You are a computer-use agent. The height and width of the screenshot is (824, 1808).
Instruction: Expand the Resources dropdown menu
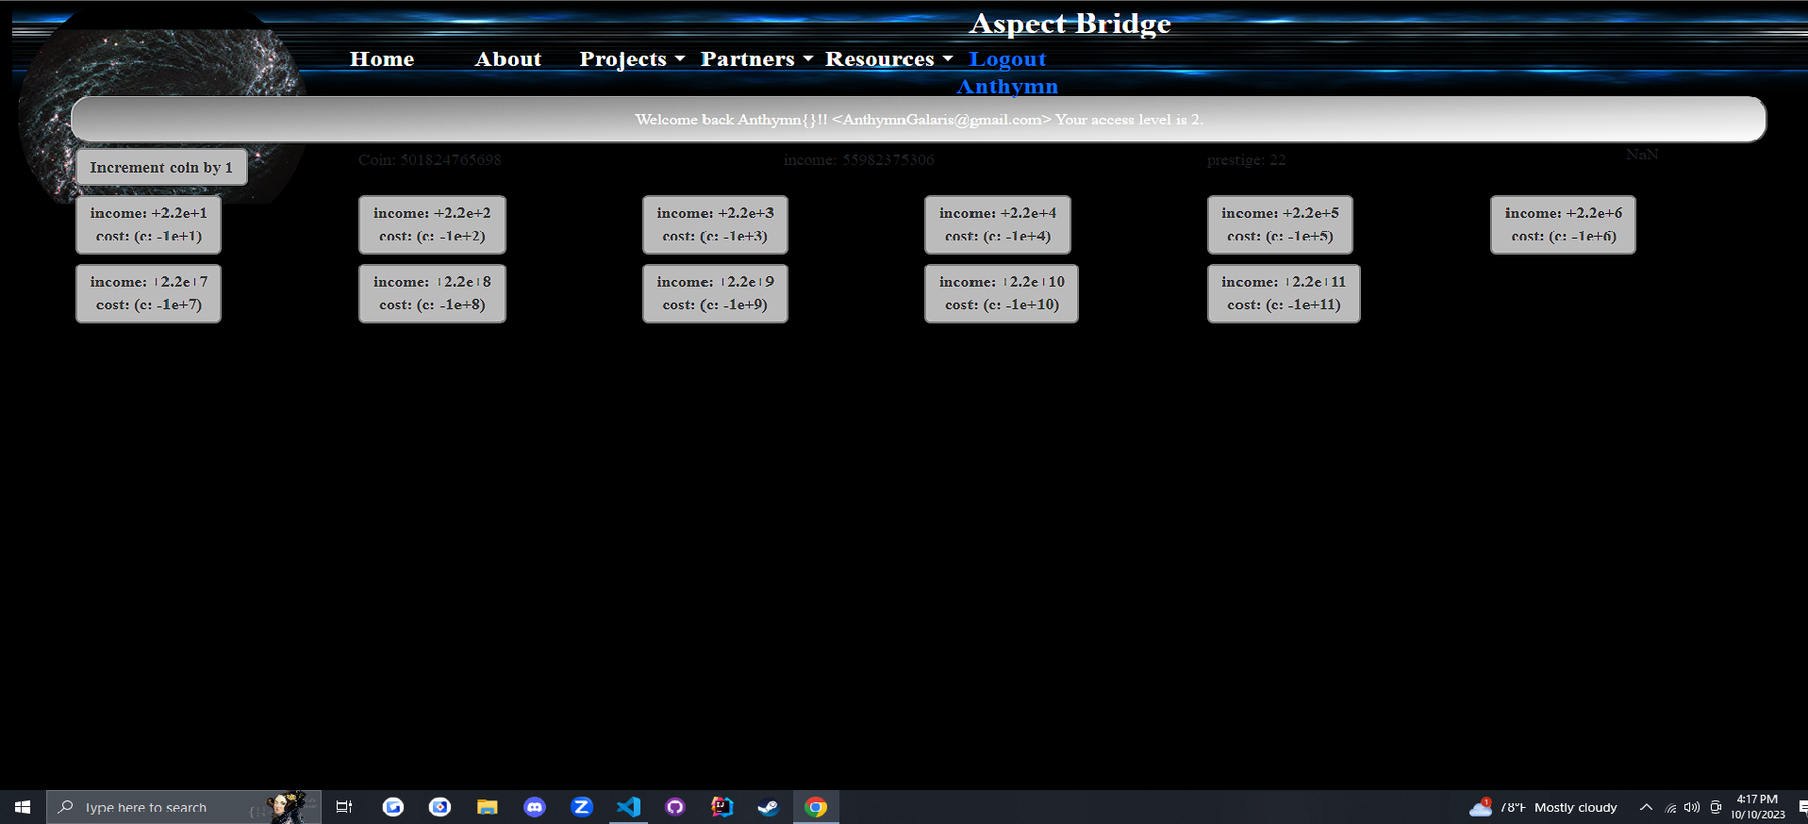[x=888, y=59]
